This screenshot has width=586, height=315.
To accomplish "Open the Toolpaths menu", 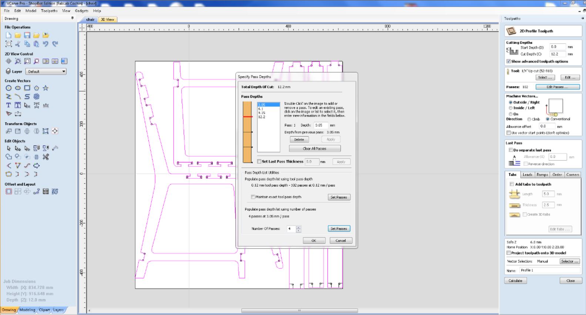I will pos(49,11).
